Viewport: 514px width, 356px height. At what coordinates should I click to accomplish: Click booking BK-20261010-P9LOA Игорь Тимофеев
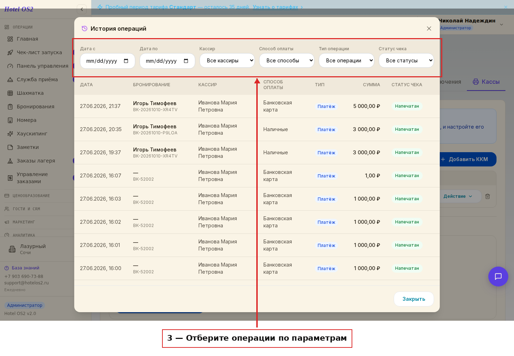(155, 129)
